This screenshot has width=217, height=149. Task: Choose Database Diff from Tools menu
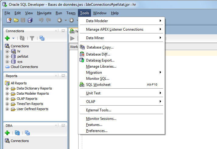coord(121,54)
